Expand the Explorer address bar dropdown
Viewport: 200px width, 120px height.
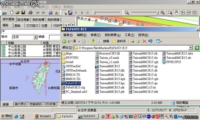click(x=191, y=48)
